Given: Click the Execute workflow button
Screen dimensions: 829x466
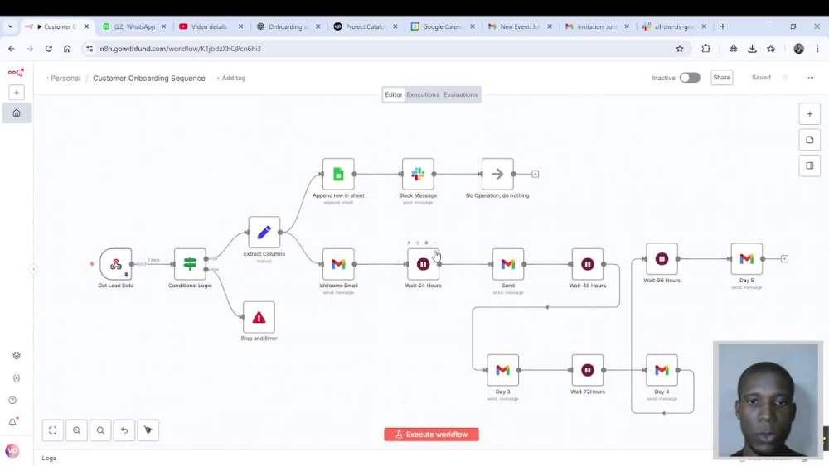Looking at the screenshot, I should (x=431, y=435).
